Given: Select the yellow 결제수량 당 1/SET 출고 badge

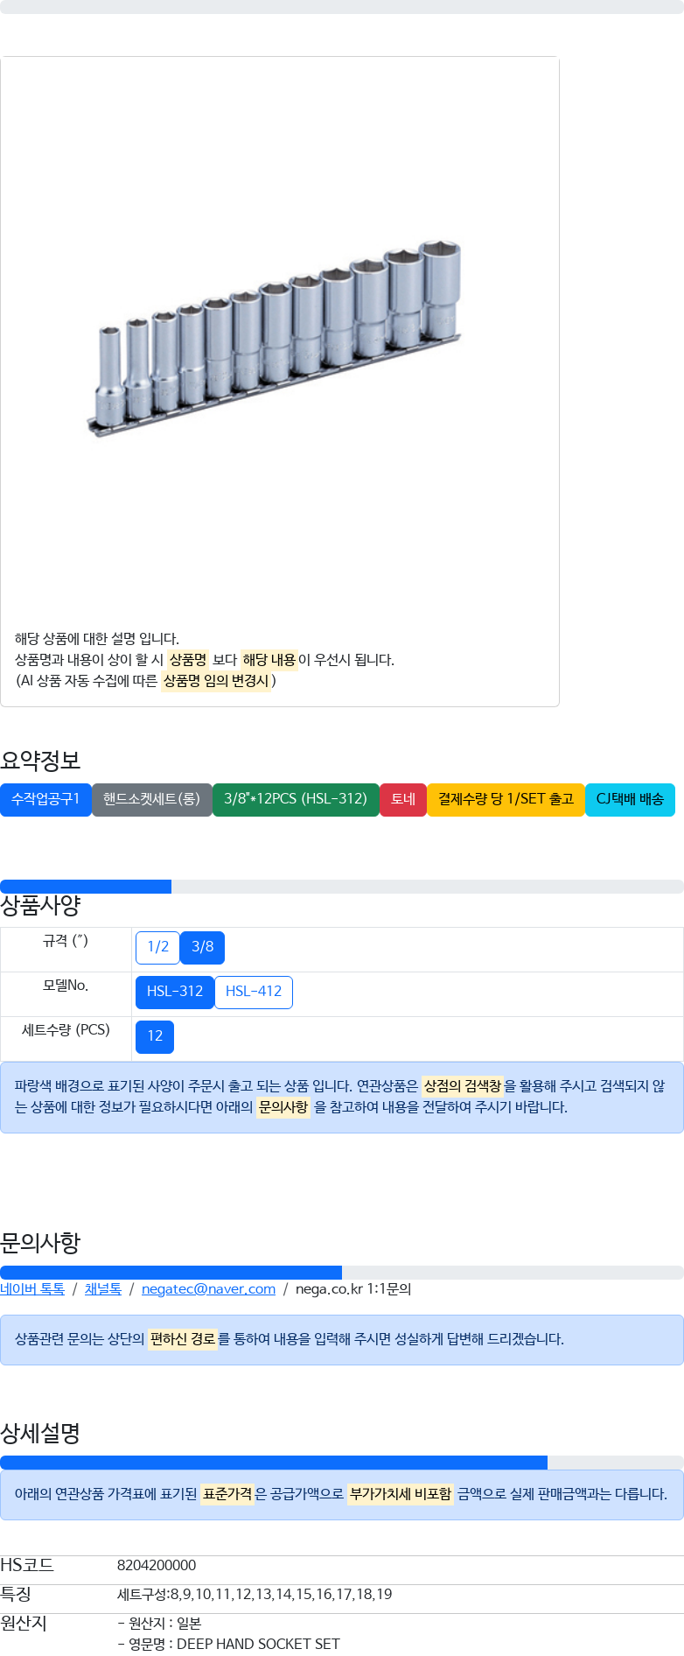Looking at the screenshot, I should (x=506, y=799).
